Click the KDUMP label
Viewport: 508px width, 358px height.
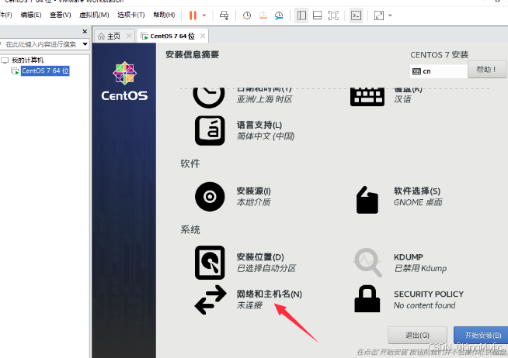409,257
